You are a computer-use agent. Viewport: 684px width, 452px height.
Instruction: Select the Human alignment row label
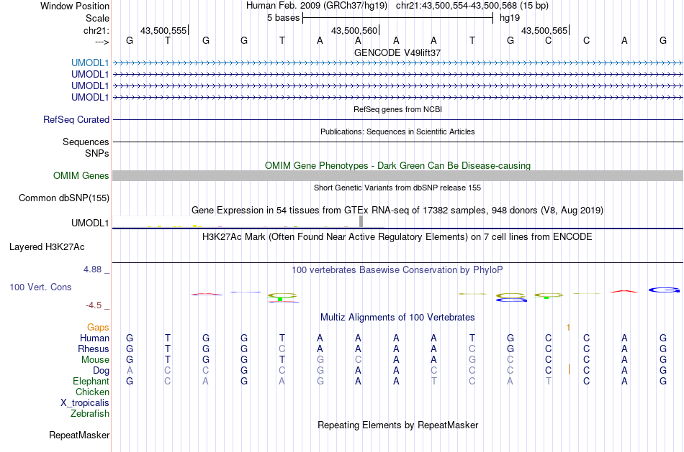coord(94,338)
